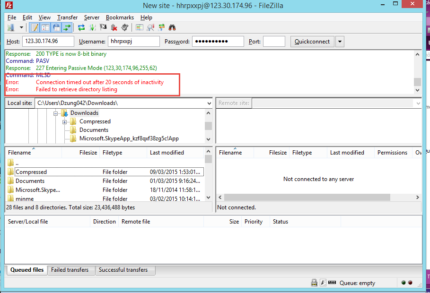430x293 pixels.
Task: Click the padlock encryption icon in status bar
Action: pos(314,283)
